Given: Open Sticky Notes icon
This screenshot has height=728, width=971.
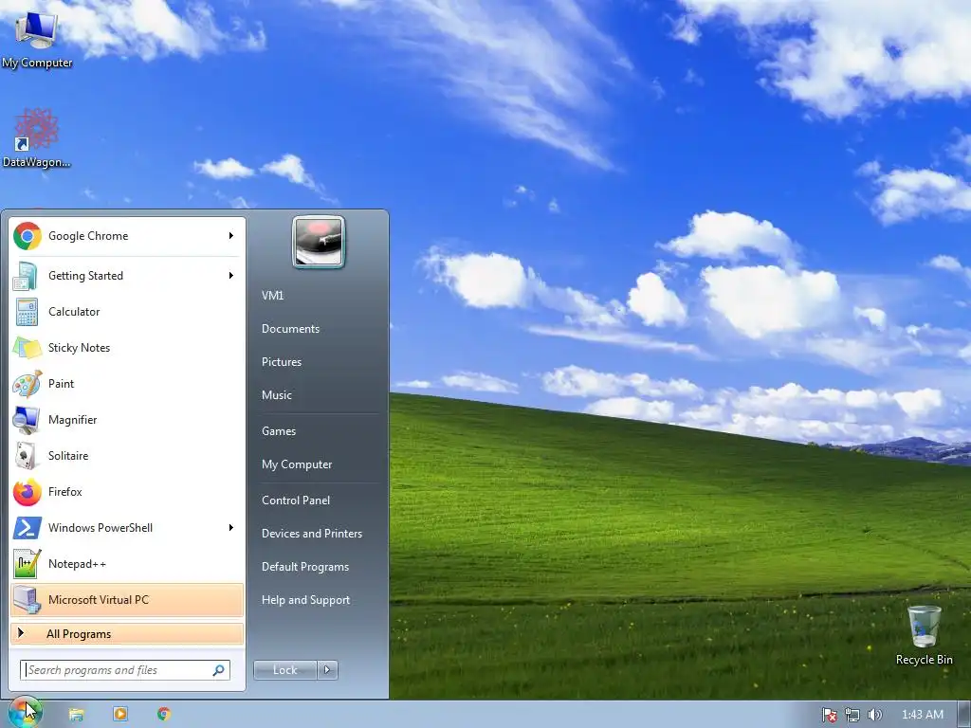Looking at the screenshot, I should pyautogui.click(x=27, y=348).
